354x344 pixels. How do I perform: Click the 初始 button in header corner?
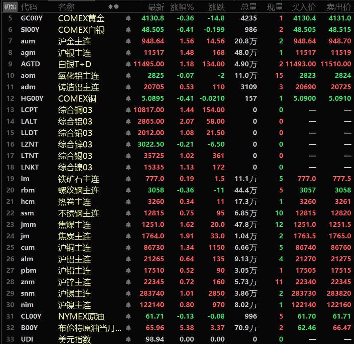click(10, 7)
